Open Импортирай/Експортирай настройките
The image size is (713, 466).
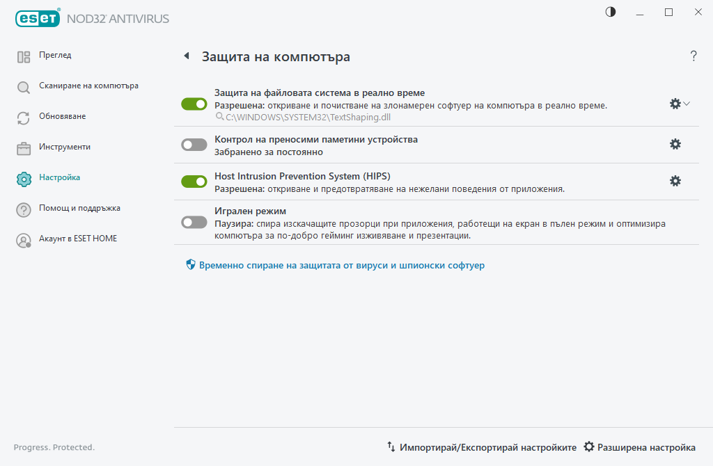pos(482,447)
